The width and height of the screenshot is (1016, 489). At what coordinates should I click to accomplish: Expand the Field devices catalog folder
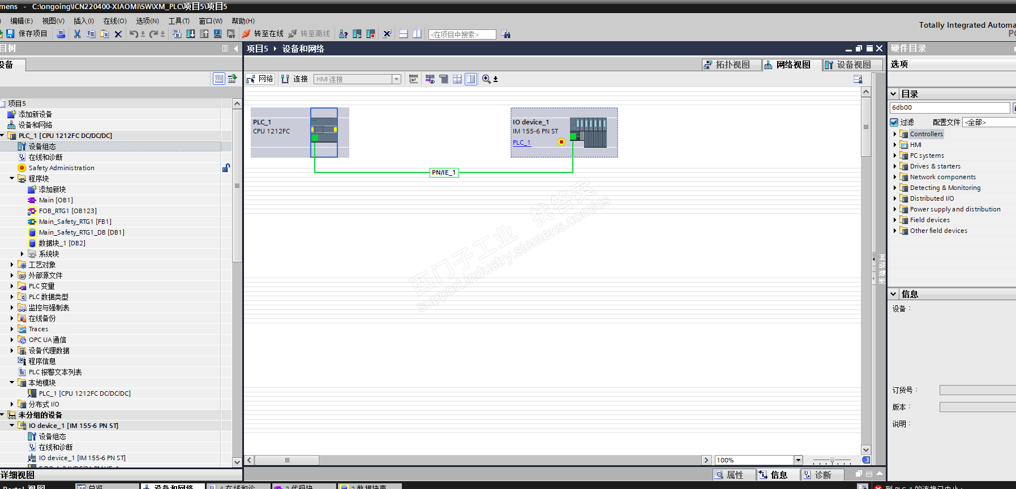click(x=895, y=220)
